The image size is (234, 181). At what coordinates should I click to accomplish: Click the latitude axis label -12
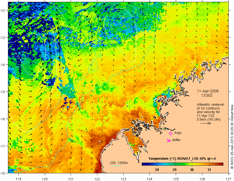coord(3,10)
